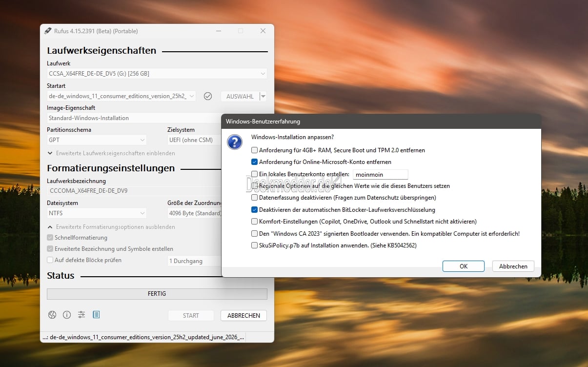Uncheck BitLocker-Laufwerksverschlüsselung deactivation

tap(254, 210)
